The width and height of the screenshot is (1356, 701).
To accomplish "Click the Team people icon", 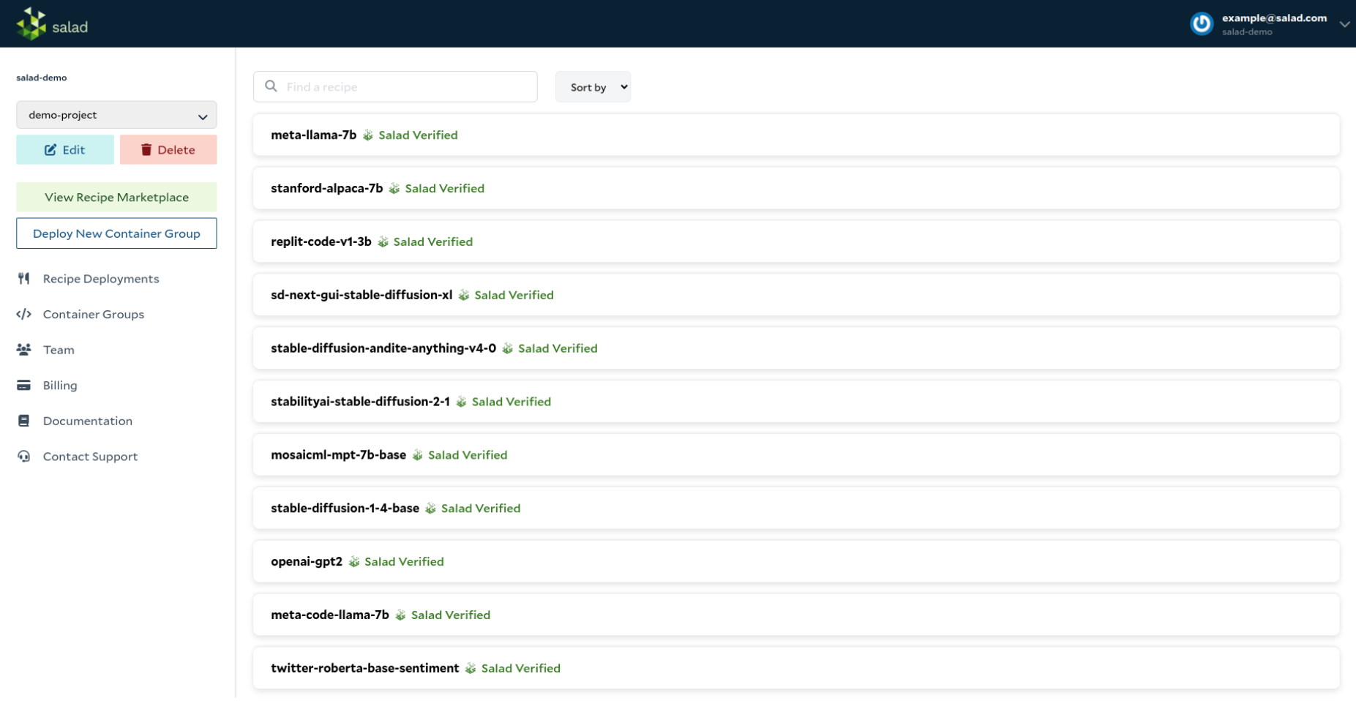I will tap(24, 350).
